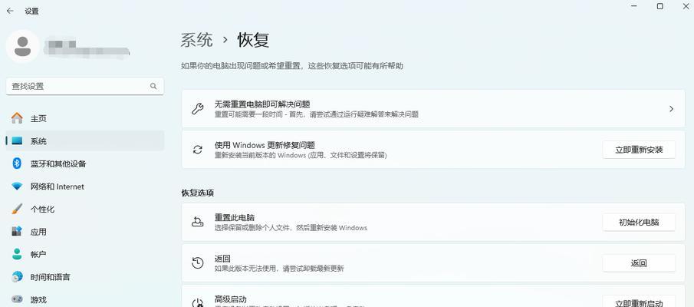Maximize the Settings window
Viewport: 694px width, 307px height.
pyautogui.click(x=660, y=6)
